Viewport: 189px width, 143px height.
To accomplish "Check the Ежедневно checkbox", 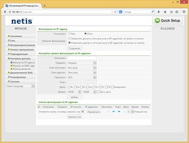I will click(x=112, y=87).
